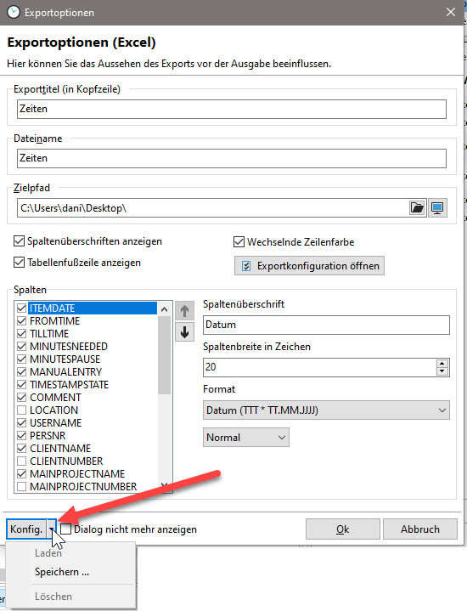467x611 pixels.
Task: Select USERNAME in the column list
Action: (56, 423)
